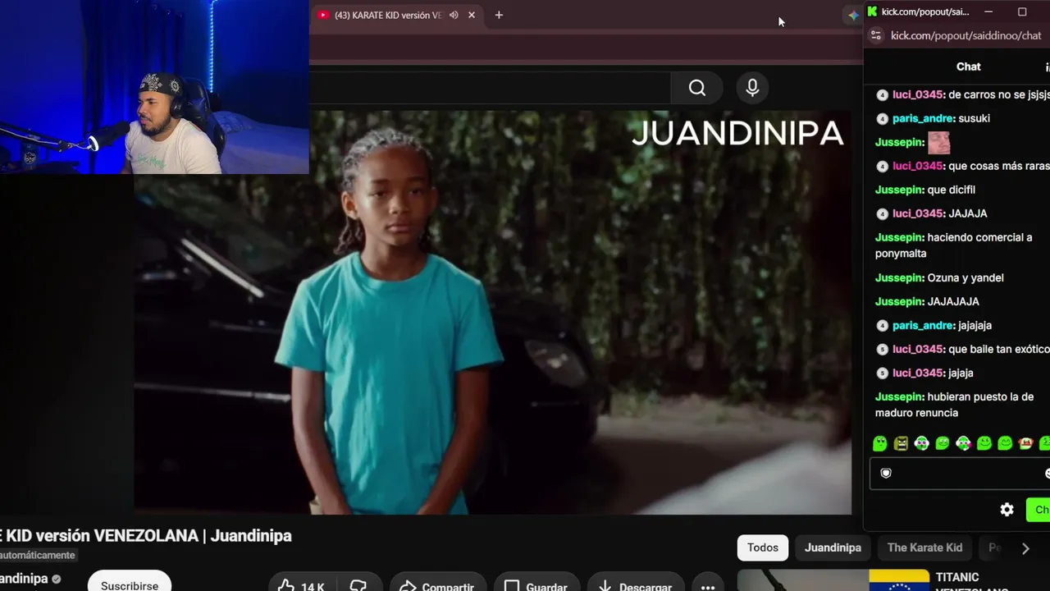Screen dimensions: 1050x591
Task: Subscribe using the Suscribirse button
Action: [130, 584]
